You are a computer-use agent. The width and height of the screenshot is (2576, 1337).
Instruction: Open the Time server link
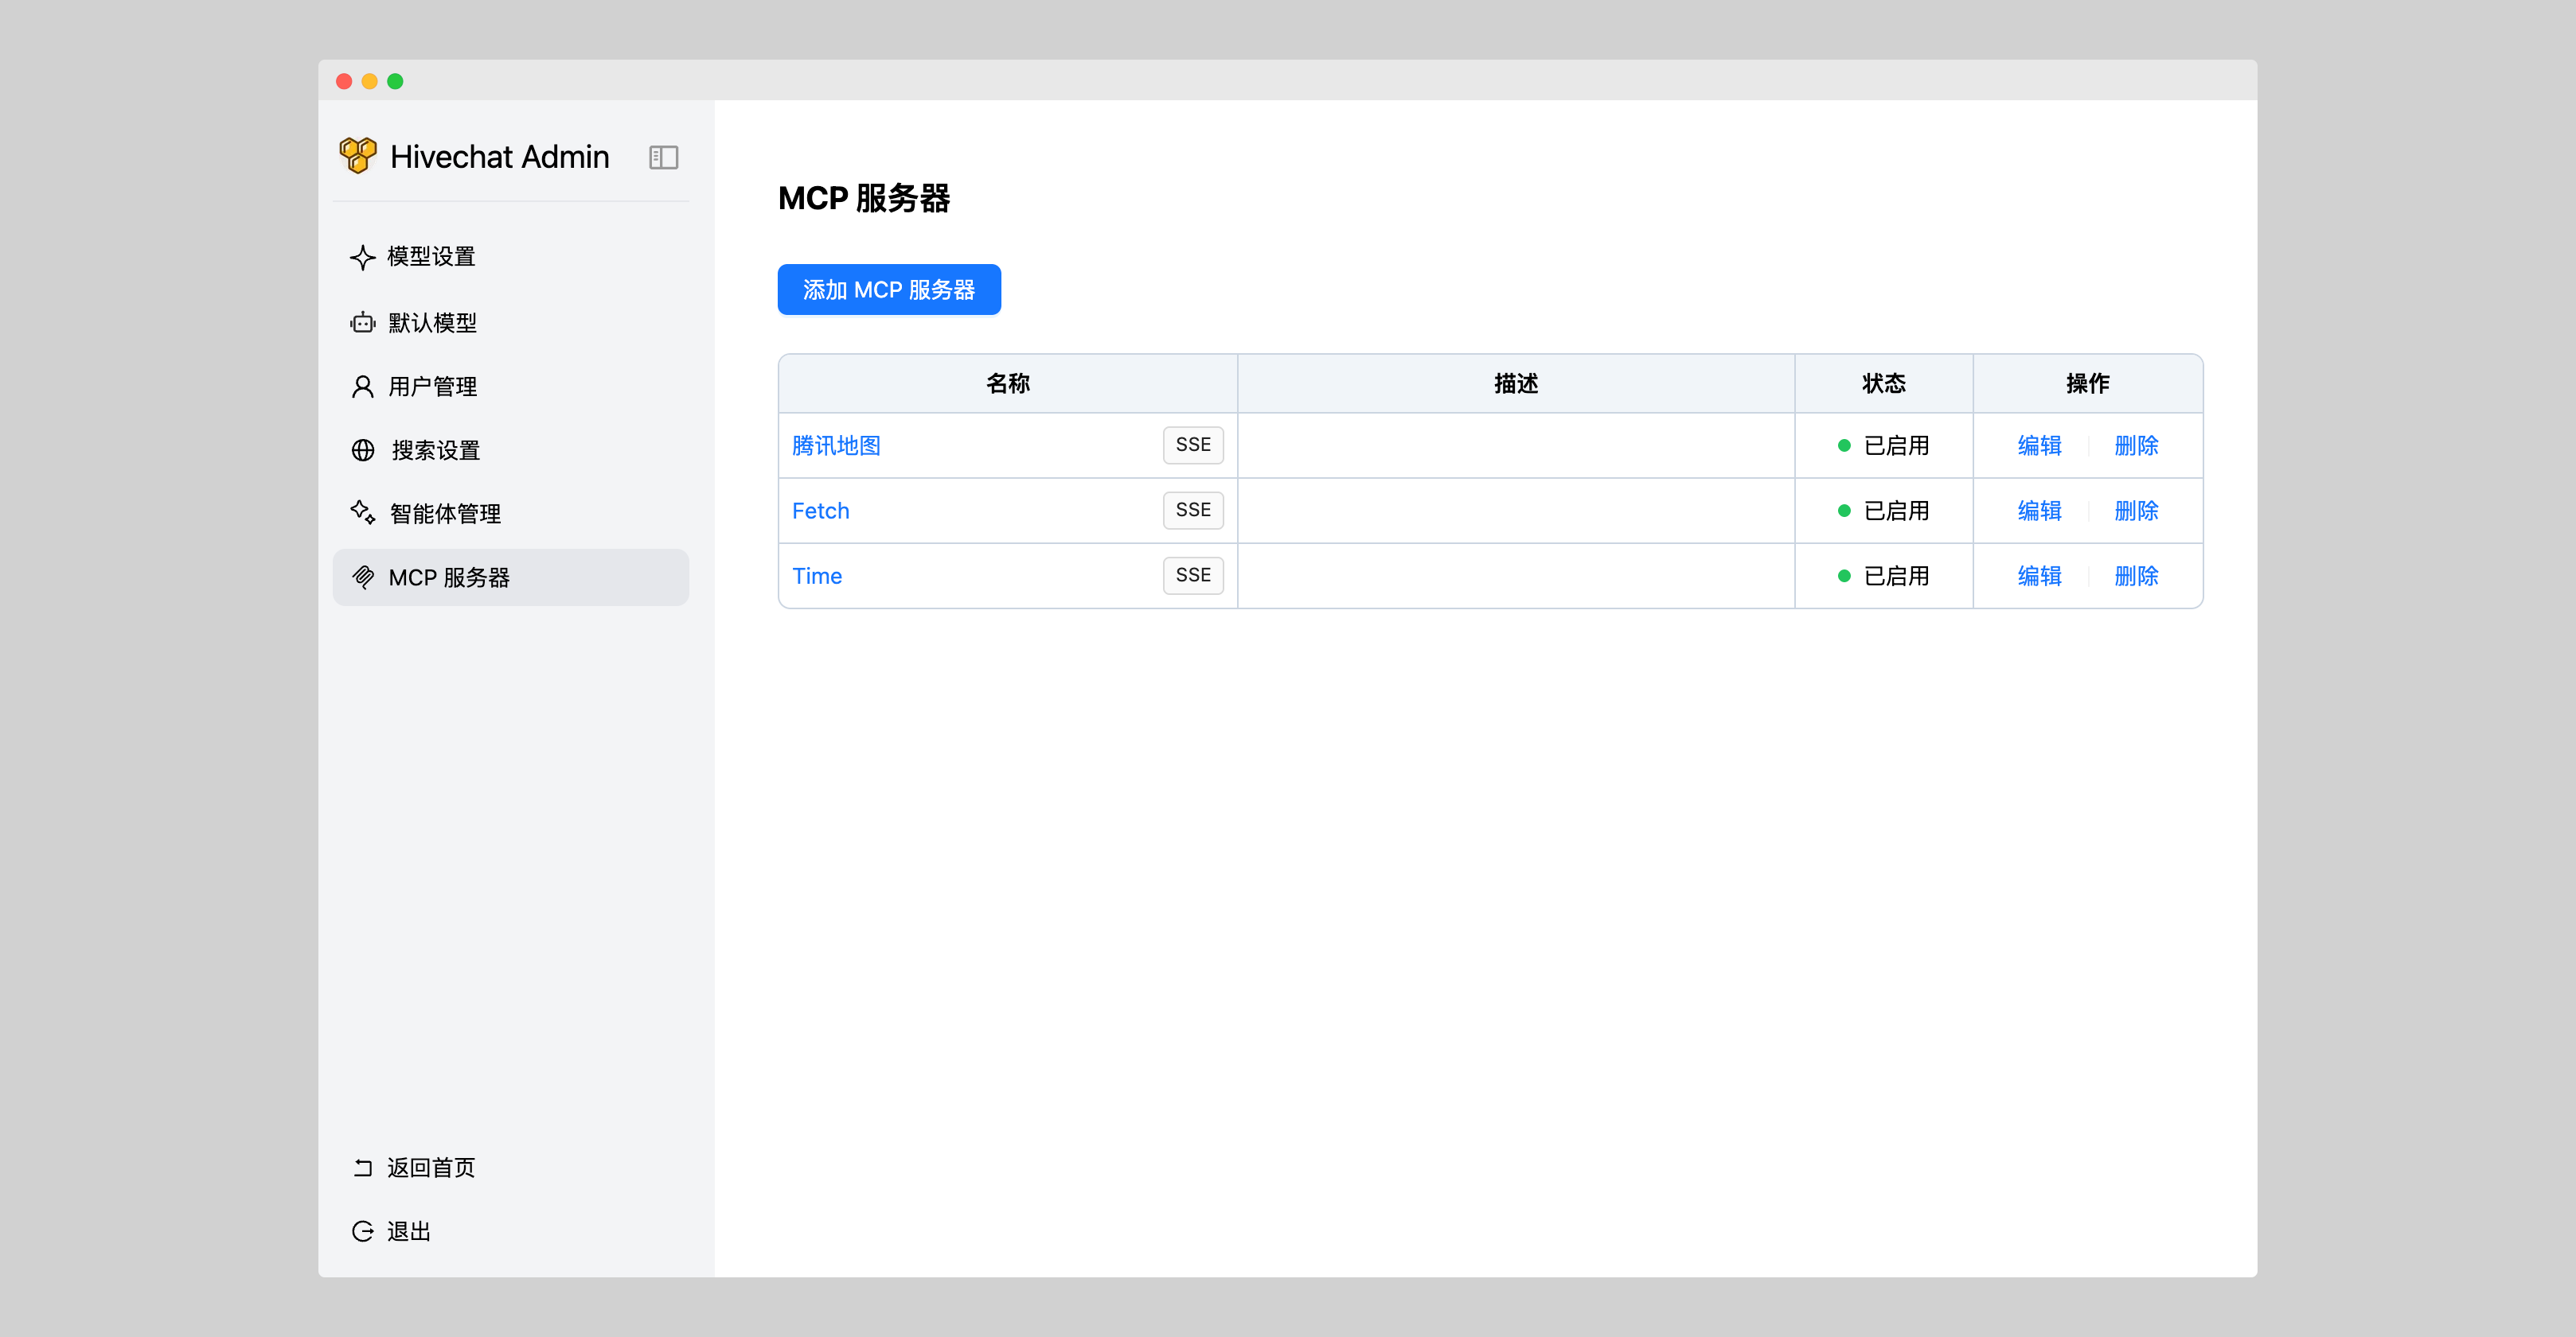coord(817,576)
